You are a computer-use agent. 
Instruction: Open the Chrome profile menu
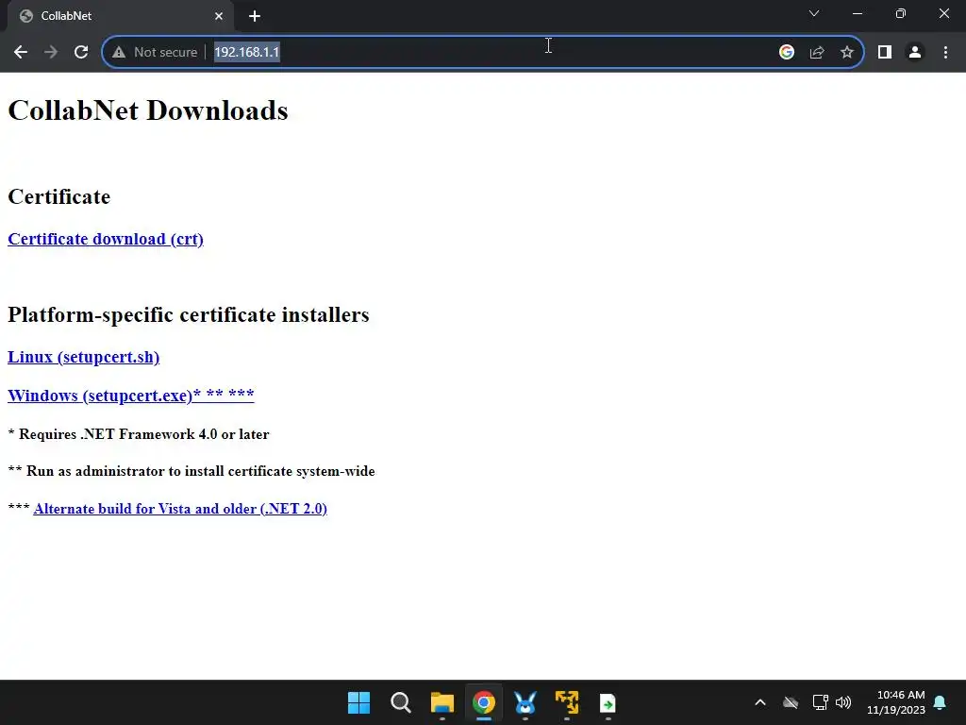[915, 53]
